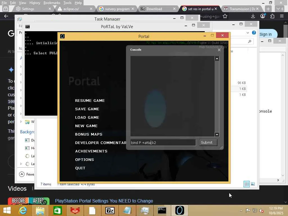
Task: Open the browser Help menu
Action: (x=78, y=3)
